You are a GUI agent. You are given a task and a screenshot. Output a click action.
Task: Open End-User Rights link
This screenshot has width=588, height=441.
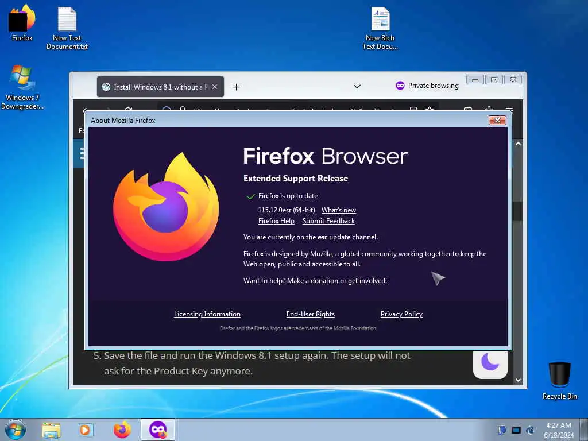pyautogui.click(x=311, y=314)
